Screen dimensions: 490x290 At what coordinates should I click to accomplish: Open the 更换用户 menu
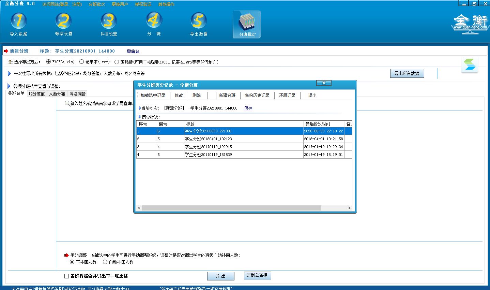click(120, 4)
